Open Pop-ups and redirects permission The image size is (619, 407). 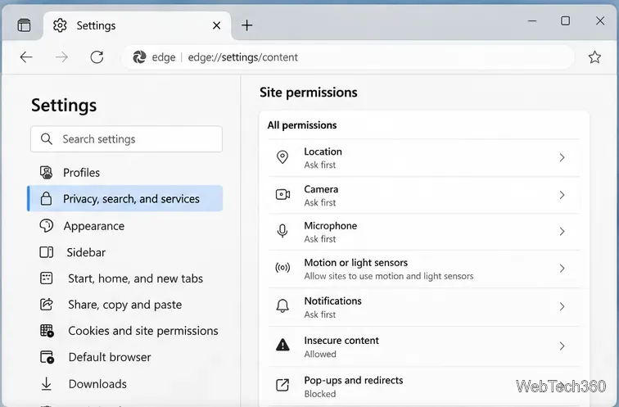(x=423, y=387)
